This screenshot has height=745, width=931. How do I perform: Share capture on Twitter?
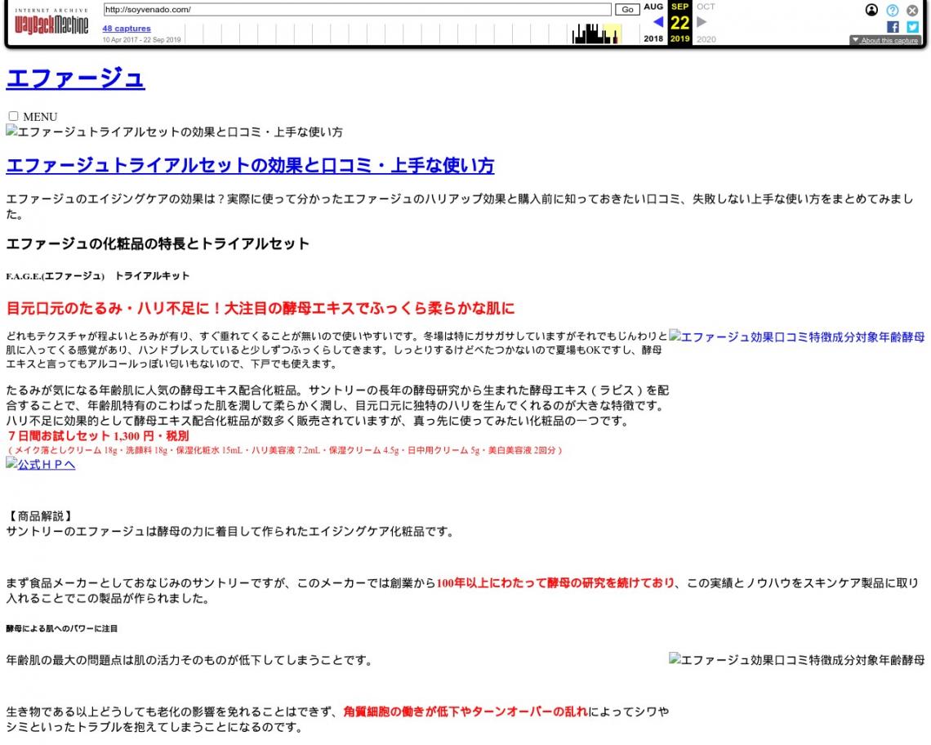[x=912, y=27]
